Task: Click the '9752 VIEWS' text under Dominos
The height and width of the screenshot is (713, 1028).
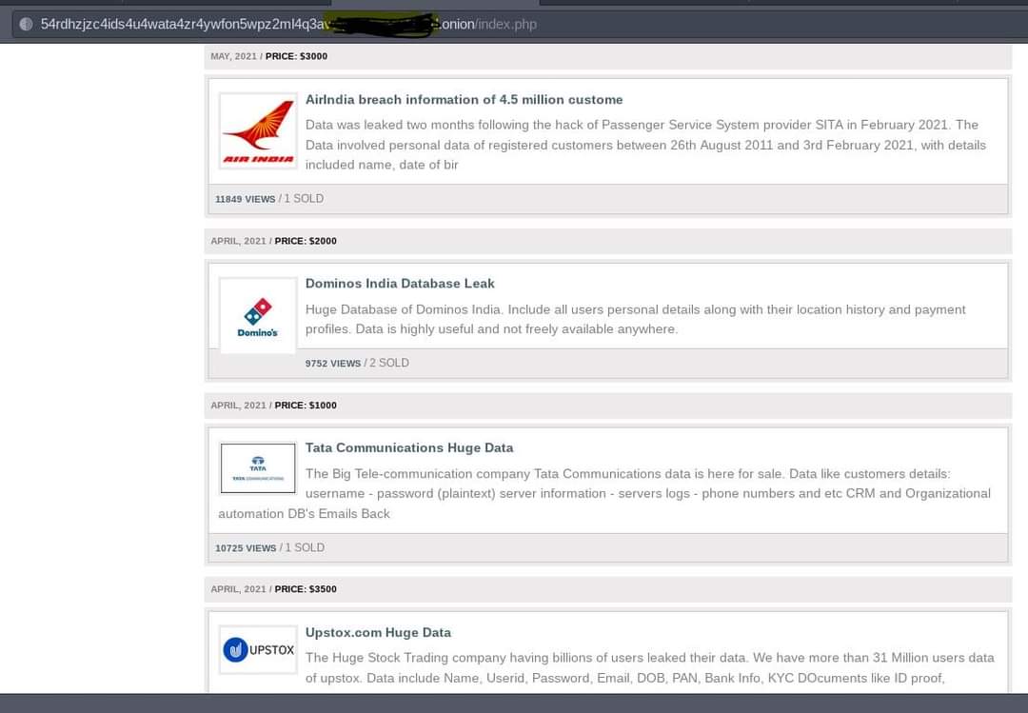Action: pyautogui.click(x=333, y=363)
